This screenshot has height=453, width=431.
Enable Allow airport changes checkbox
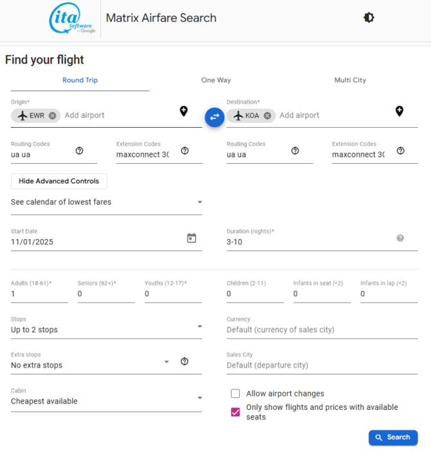tap(235, 393)
